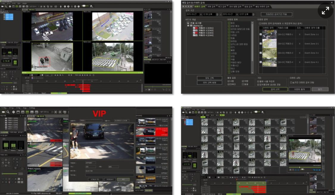The image size is (335, 195).
Task: Select the four-split layout icon in the VIP alert window
Action: [23, 112]
